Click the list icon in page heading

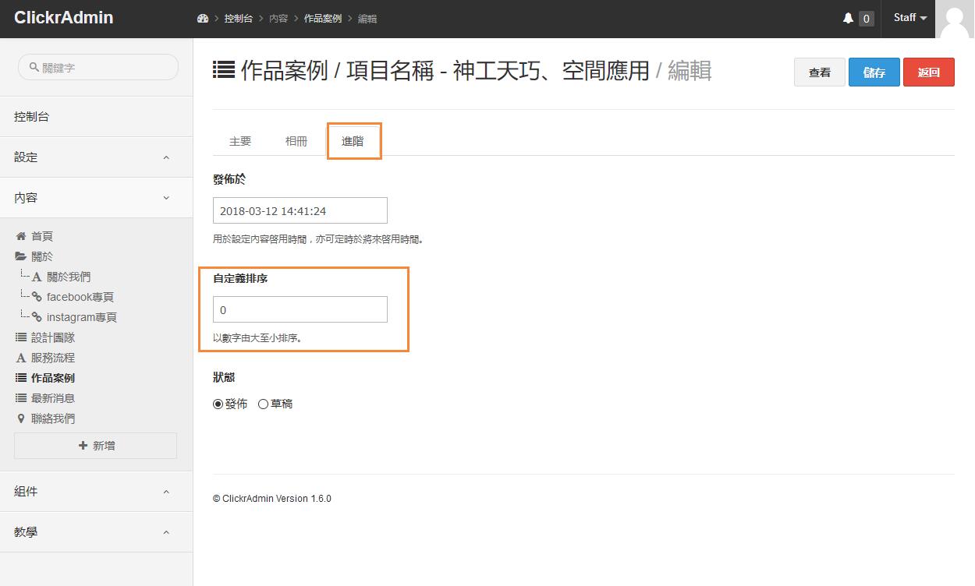point(224,71)
